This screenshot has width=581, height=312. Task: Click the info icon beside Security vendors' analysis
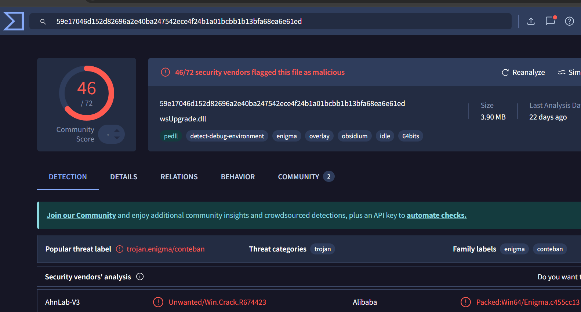point(140,277)
